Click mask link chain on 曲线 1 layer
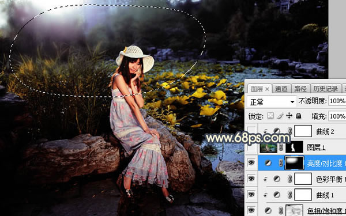 point(289,195)
